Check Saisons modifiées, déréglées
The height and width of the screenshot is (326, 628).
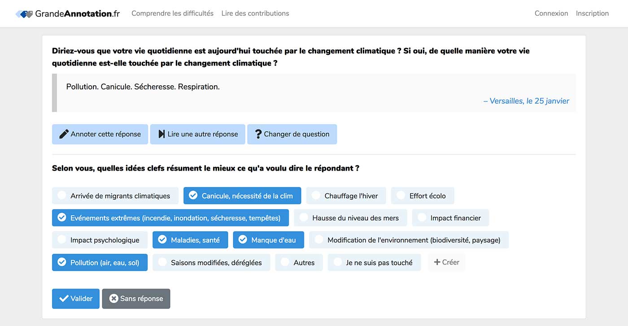[x=211, y=263]
